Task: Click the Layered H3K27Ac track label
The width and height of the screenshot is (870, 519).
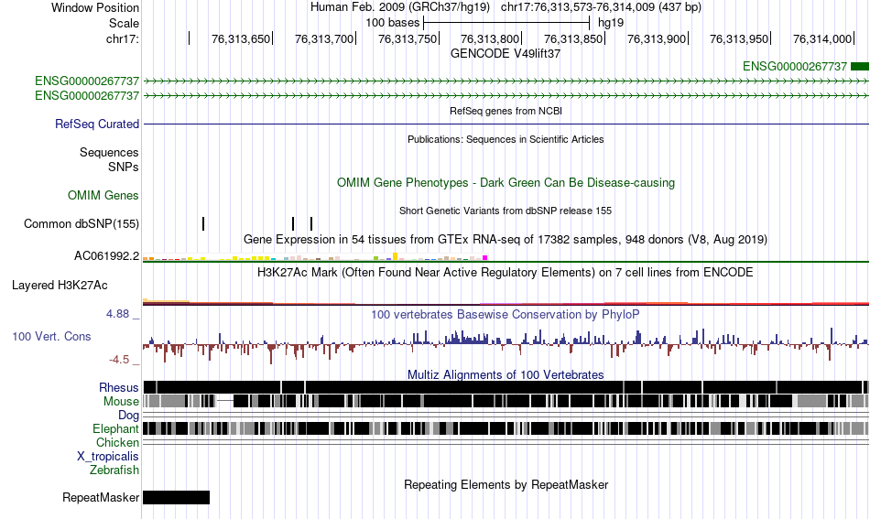Action: (60, 285)
